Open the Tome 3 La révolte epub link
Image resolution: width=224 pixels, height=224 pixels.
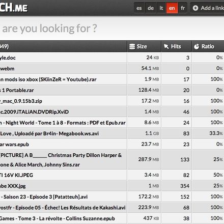[x=58, y=218]
